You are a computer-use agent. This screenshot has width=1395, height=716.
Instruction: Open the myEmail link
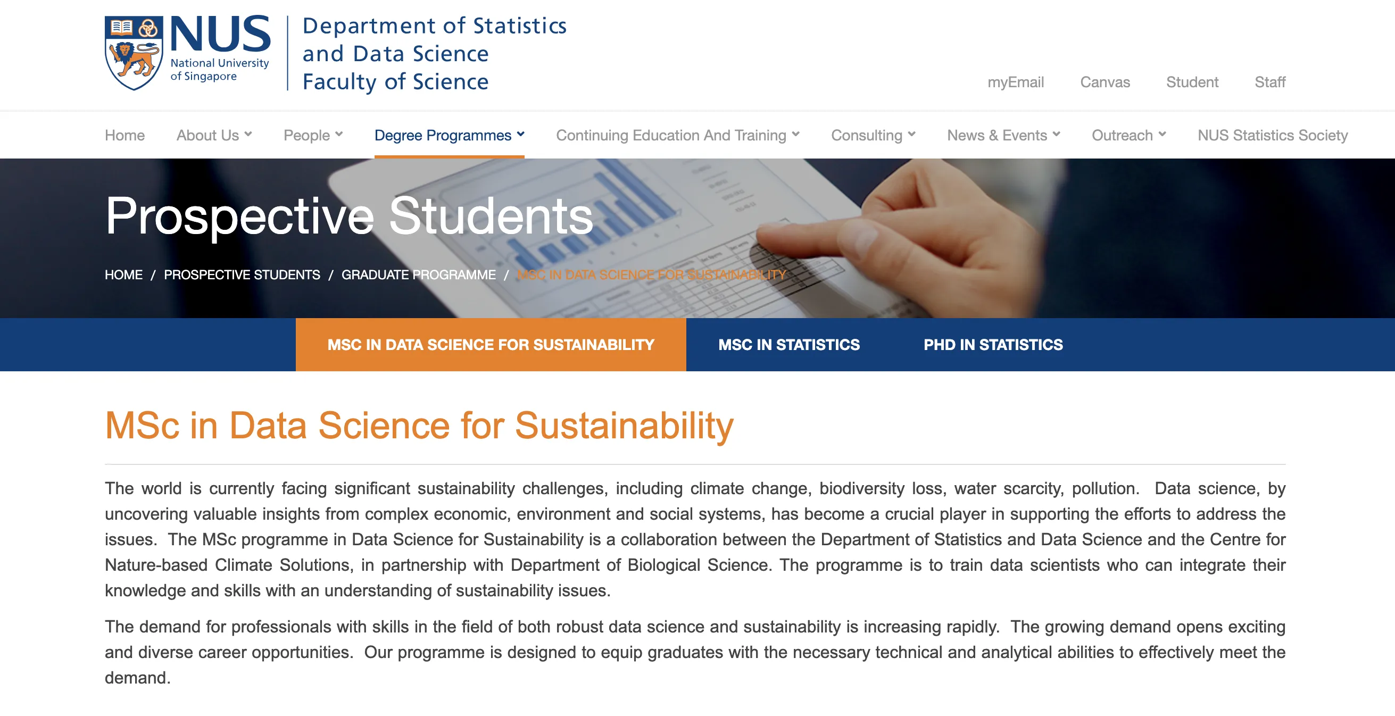click(1015, 82)
